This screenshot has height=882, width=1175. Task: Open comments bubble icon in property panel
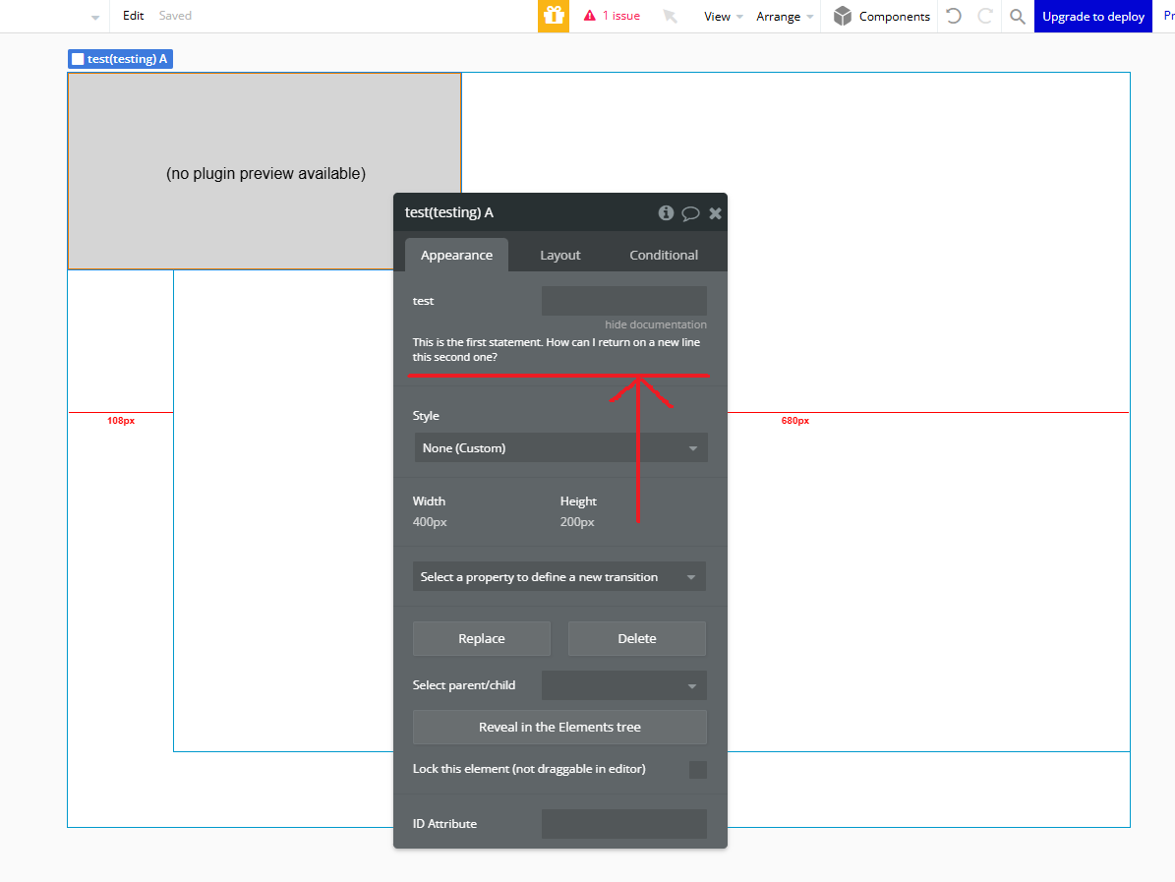(x=690, y=213)
